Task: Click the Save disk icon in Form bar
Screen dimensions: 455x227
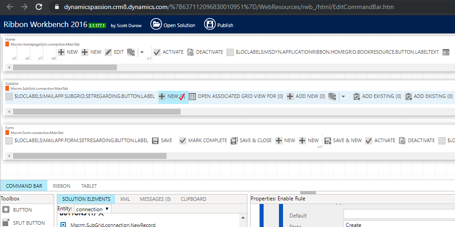Action: click(x=155, y=141)
